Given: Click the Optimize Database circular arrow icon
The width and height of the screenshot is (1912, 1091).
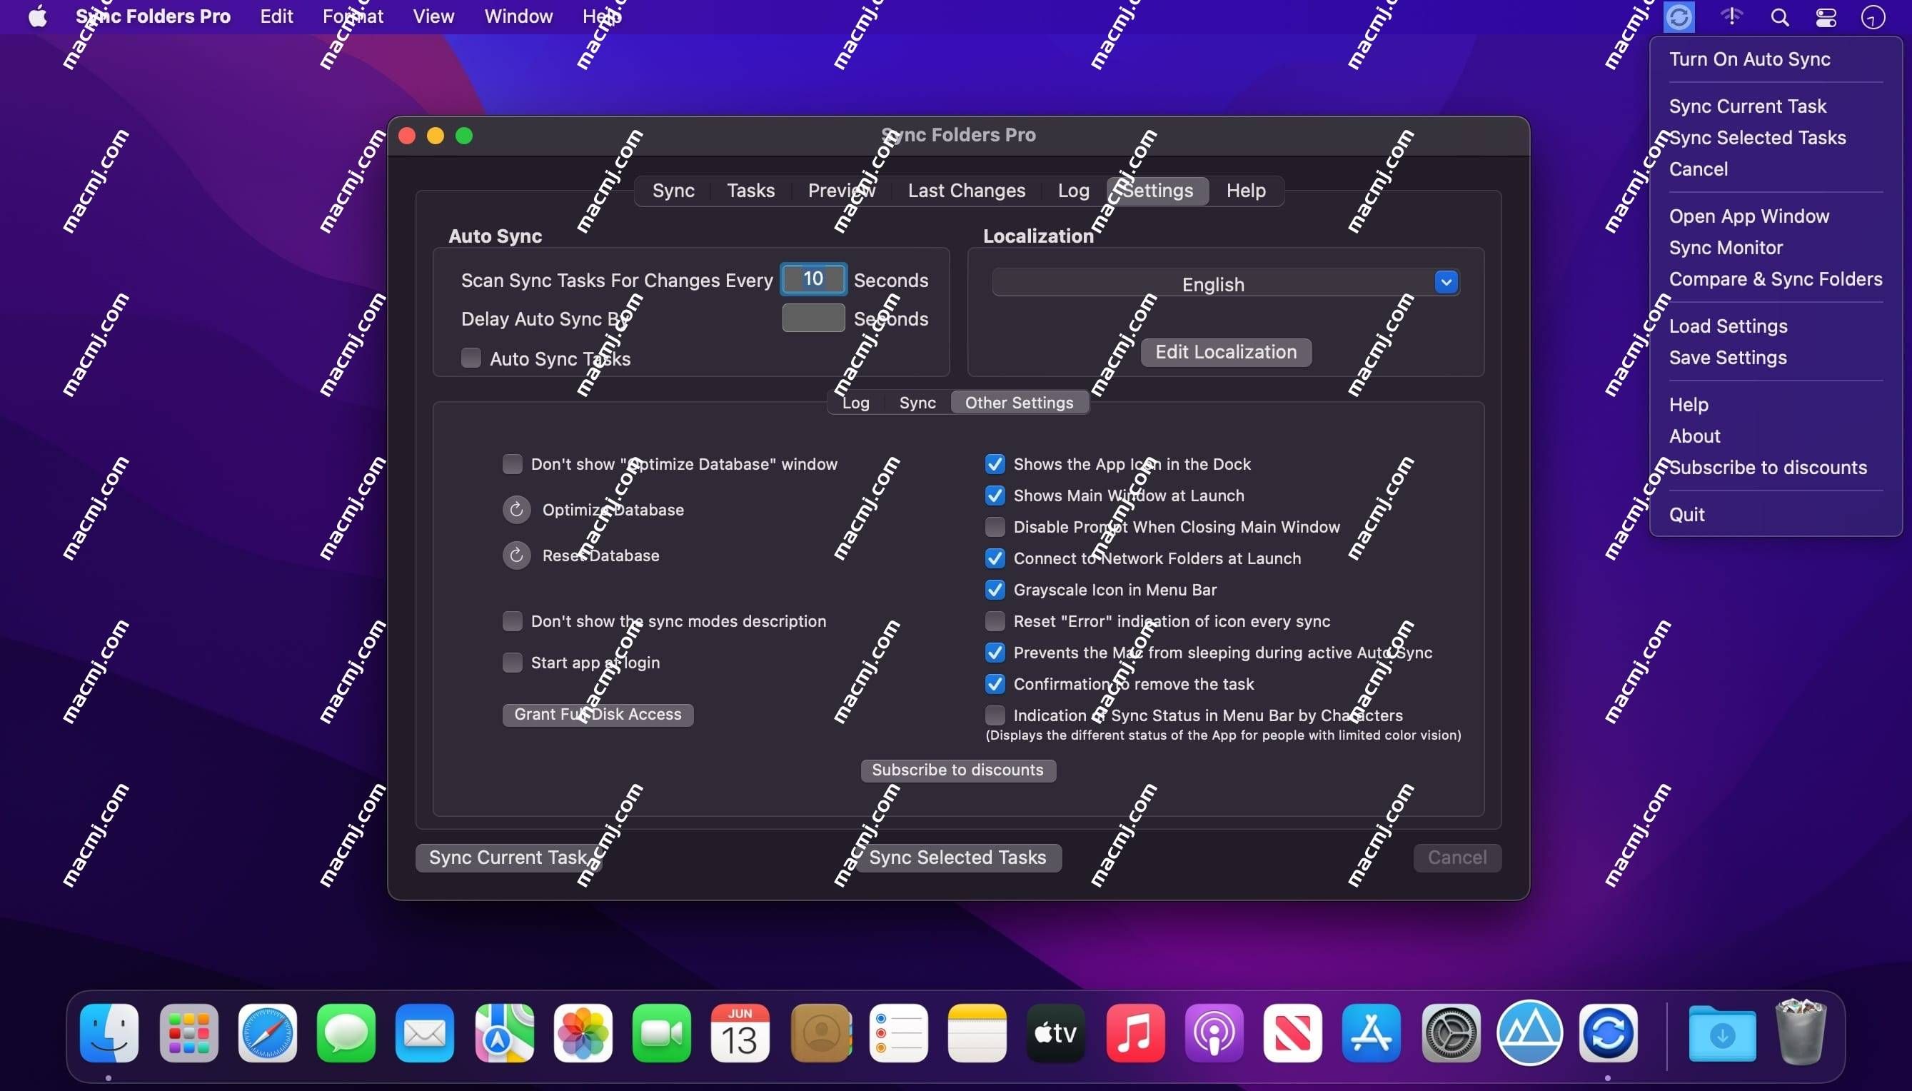Looking at the screenshot, I should (516, 511).
